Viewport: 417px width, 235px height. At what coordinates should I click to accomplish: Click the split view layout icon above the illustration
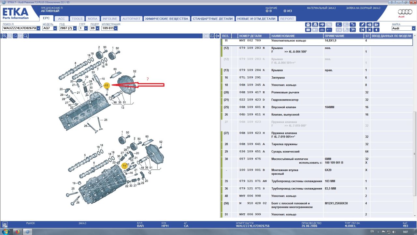(x=206, y=36)
